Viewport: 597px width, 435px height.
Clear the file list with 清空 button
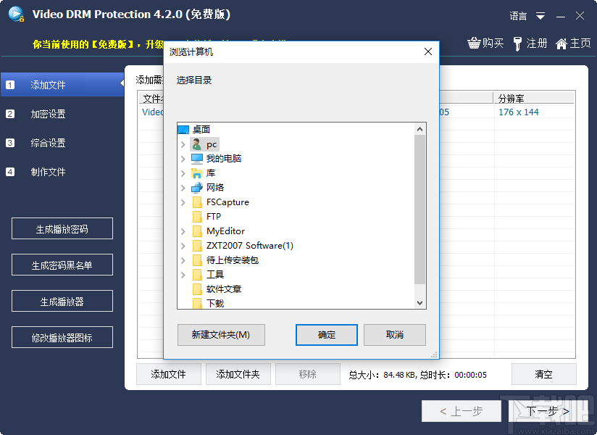click(x=544, y=374)
